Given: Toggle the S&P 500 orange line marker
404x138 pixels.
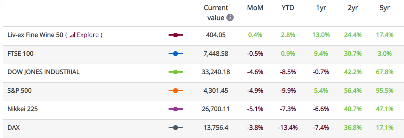Looking at the screenshot, I should [176, 91].
